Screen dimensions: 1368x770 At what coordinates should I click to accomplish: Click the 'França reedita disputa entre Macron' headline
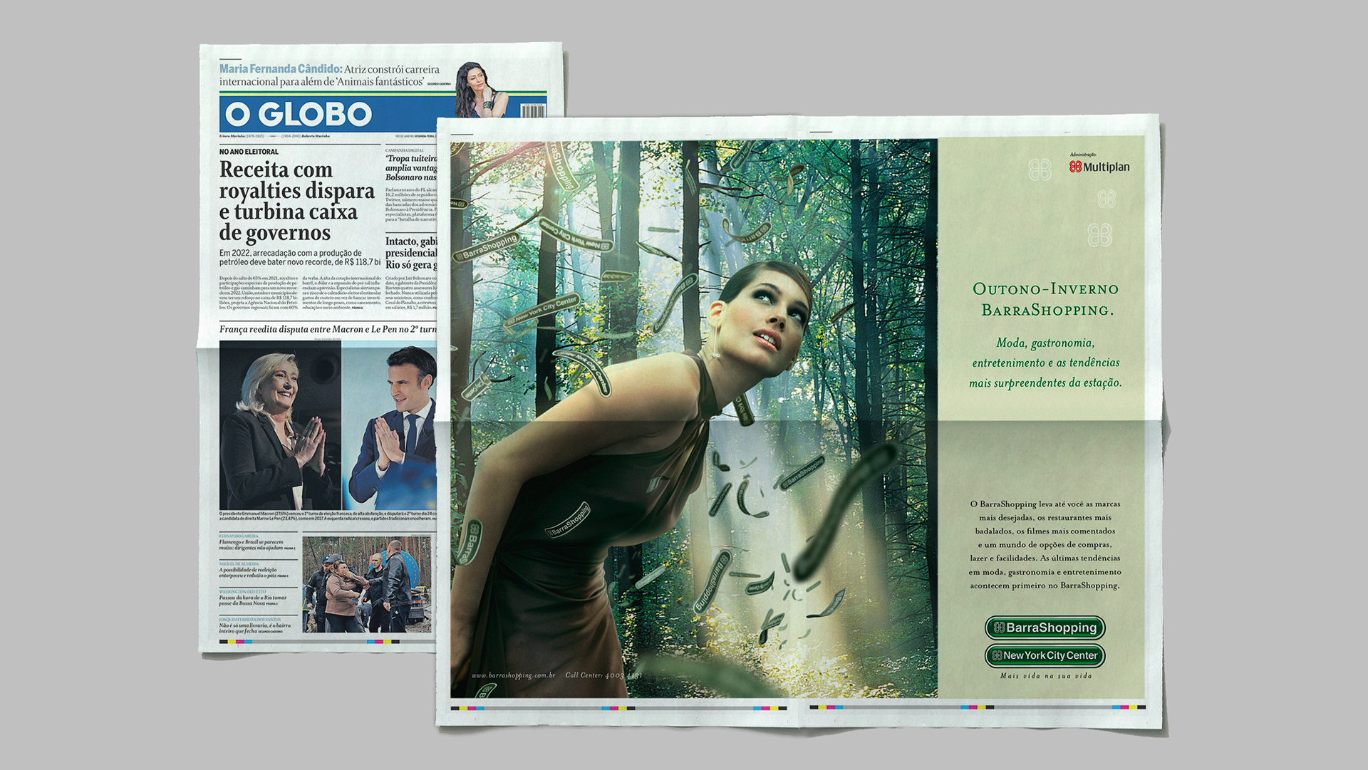[x=328, y=329]
